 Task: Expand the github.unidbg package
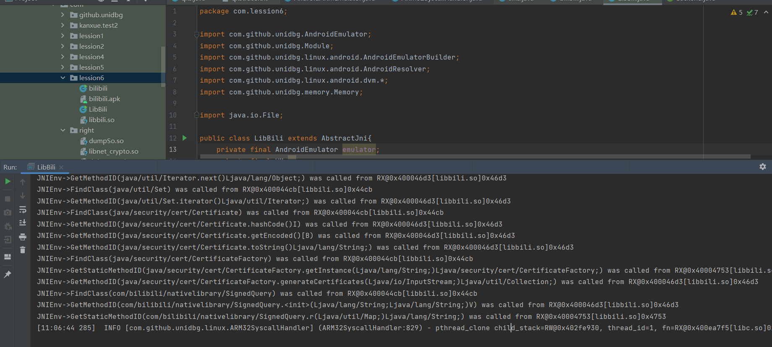click(x=63, y=15)
